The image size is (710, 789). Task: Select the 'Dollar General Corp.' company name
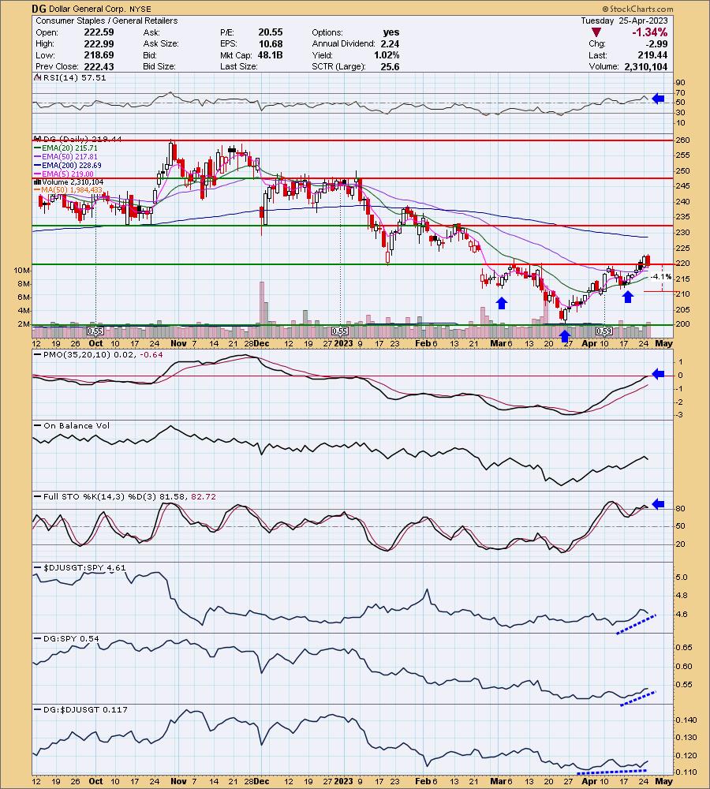point(87,9)
